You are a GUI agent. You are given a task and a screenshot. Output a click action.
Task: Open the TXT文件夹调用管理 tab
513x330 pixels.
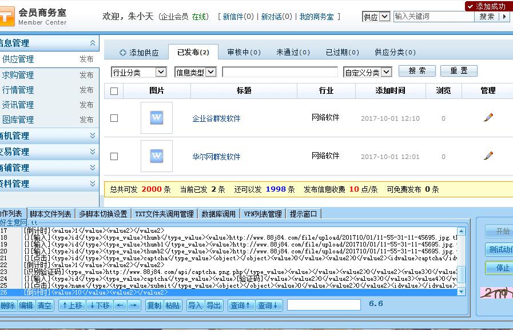point(165,214)
